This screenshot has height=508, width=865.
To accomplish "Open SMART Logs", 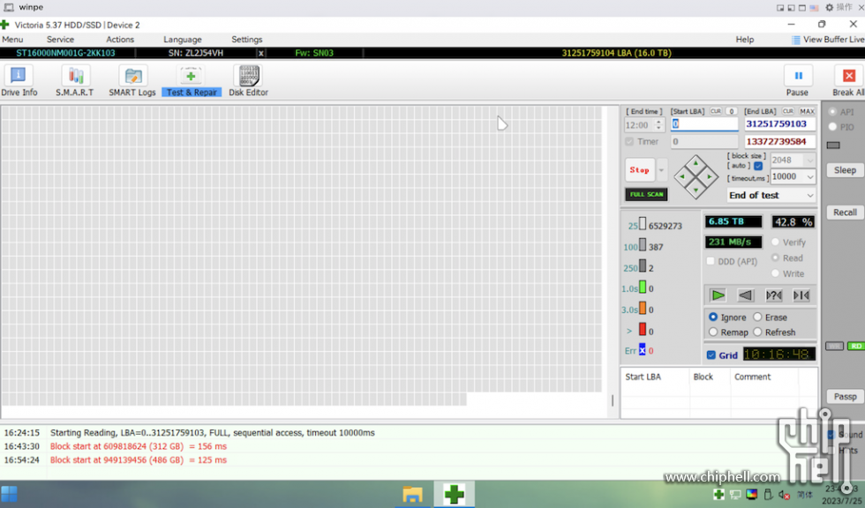I will point(132,81).
